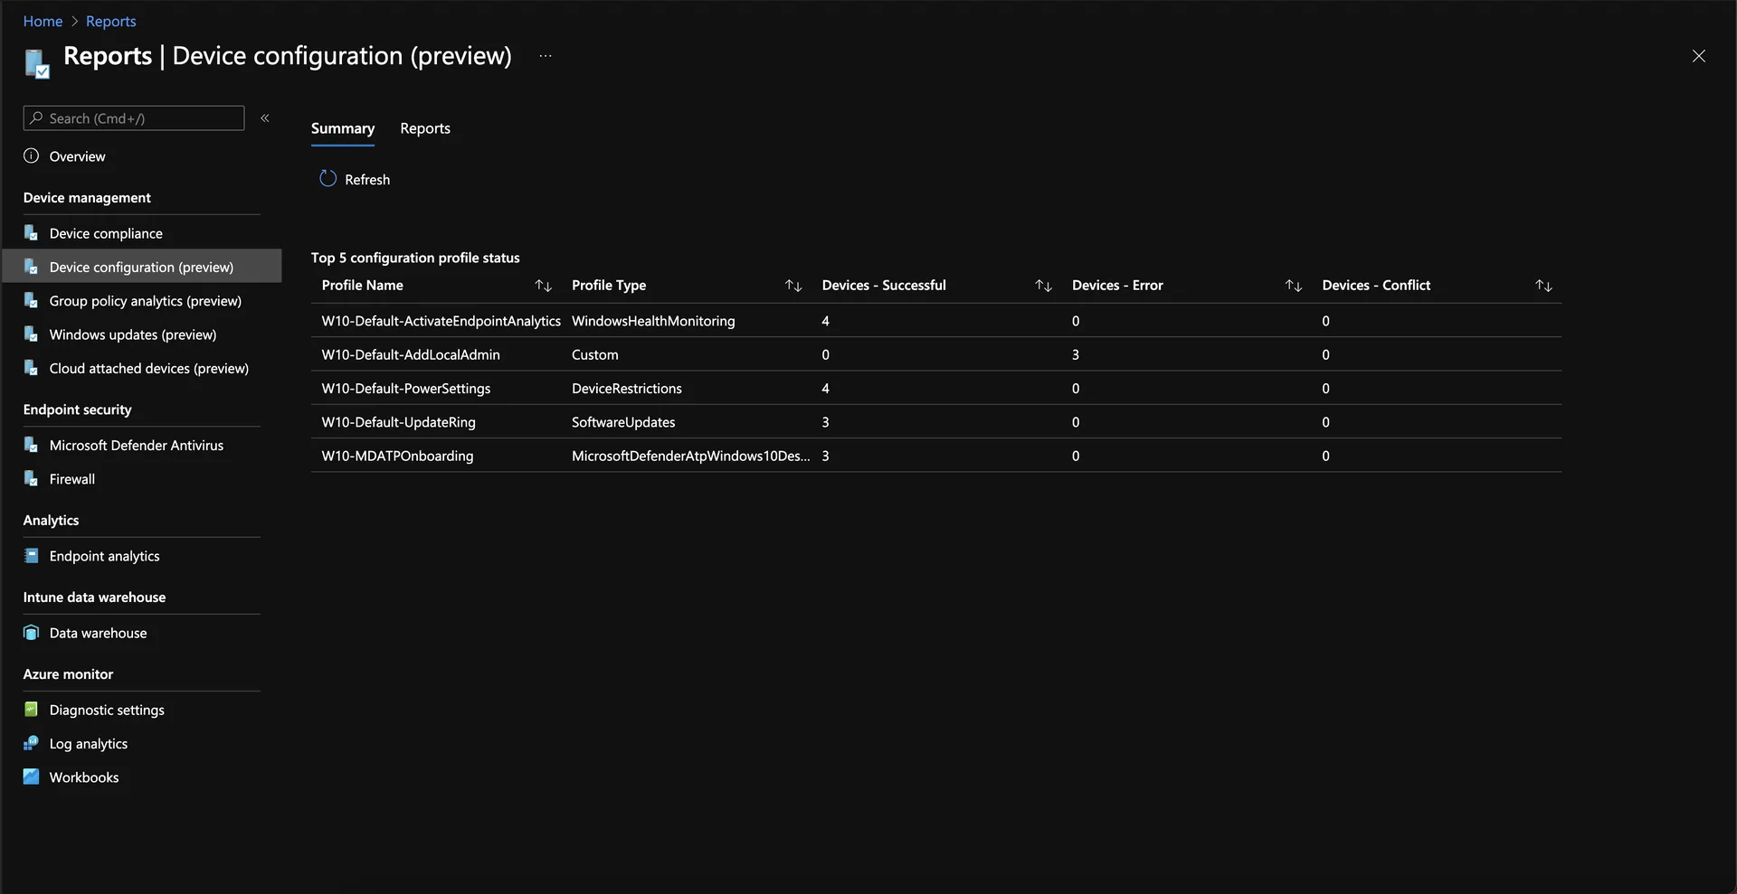The image size is (1737, 894).
Task: Click the Custom profile type cell
Action: (x=595, y=354)
